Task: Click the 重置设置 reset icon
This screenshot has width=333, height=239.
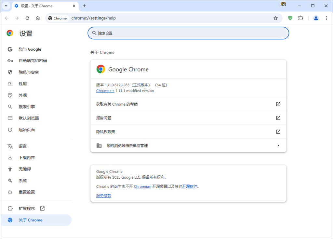Action: click(x=10, y=192)
